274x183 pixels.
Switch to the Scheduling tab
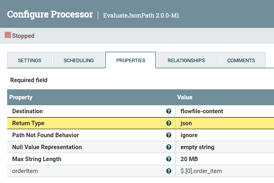click(79, 61)
